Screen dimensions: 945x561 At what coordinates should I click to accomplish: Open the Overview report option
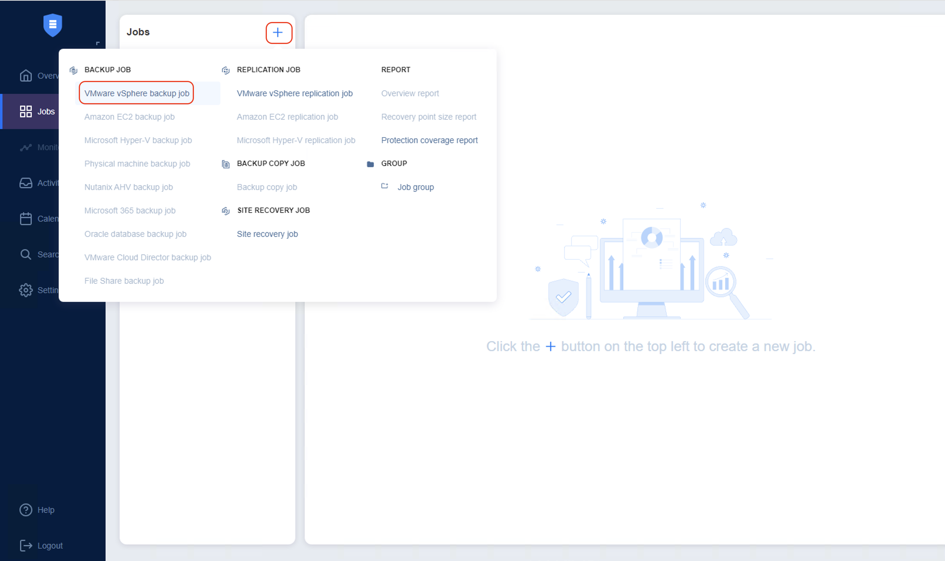coord(410,93)
